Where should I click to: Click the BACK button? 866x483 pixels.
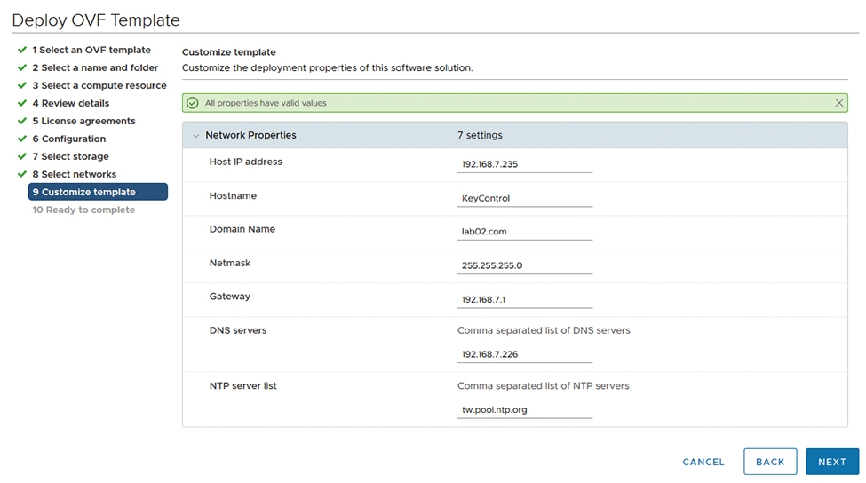(x=770, y=462)
